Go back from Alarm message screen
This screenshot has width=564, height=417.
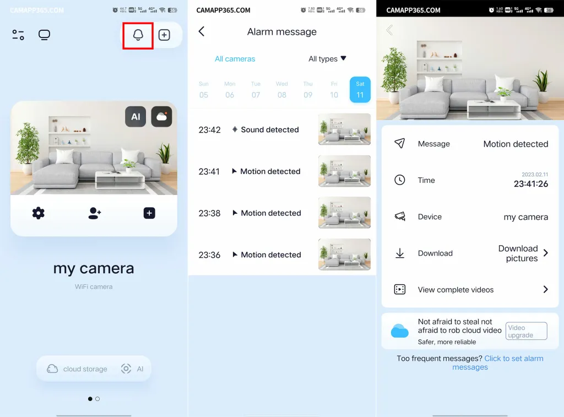pos(202,31)
